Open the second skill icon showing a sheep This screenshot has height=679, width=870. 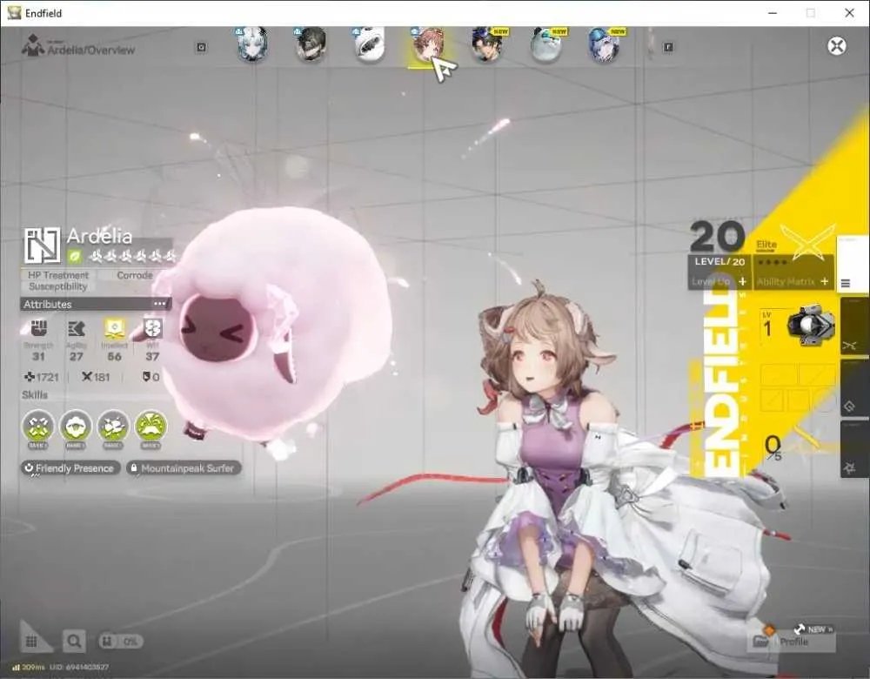coord(76,427)
